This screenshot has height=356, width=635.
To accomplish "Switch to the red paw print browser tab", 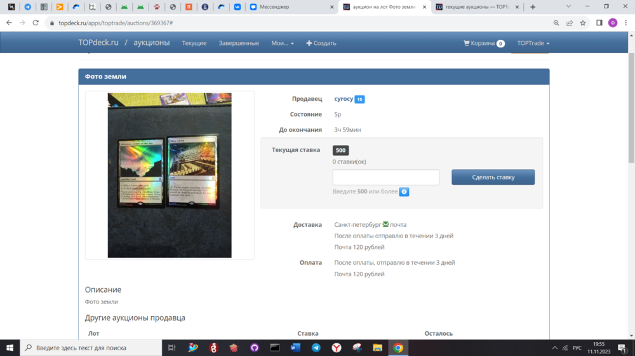I will pos(157,7).
